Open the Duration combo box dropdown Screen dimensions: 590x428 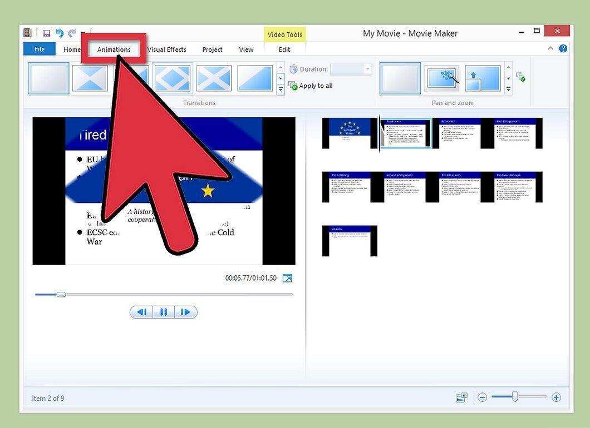click(367, 69)
